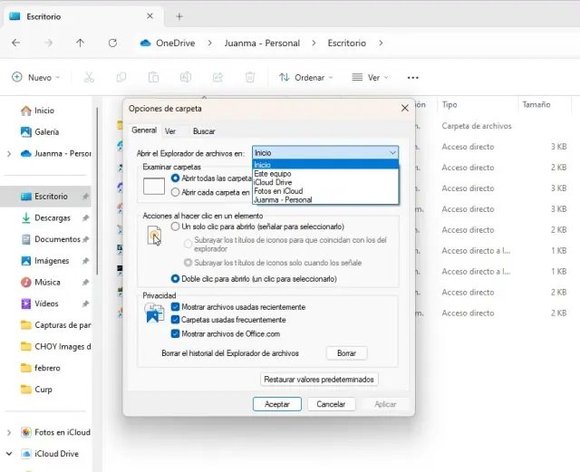The image size is (580, 472).
Task: Switch to the Ver tab
Action: pyautogui.click(x=169, y=131)
